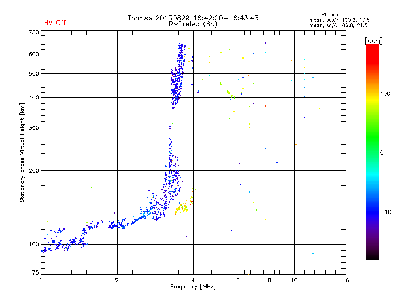Click the 'Phases' header text

(x=329, y=15)
